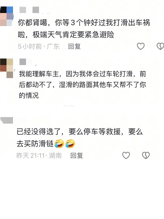This screenshot has height=219, width=164.
Task: Tap the 昨天 21:11·湖南 timestamp
Action: coord(39,155)
